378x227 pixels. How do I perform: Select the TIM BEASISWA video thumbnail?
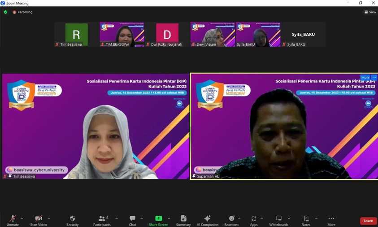pyautogui.click(x=122, y=34)
